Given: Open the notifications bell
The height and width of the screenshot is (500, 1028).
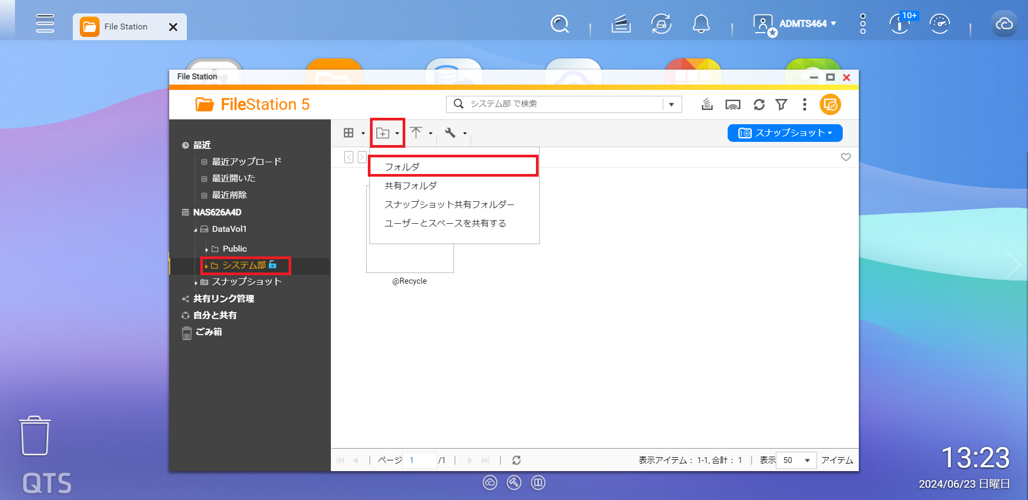Looking at the screenshot, I should coord(701,24).
